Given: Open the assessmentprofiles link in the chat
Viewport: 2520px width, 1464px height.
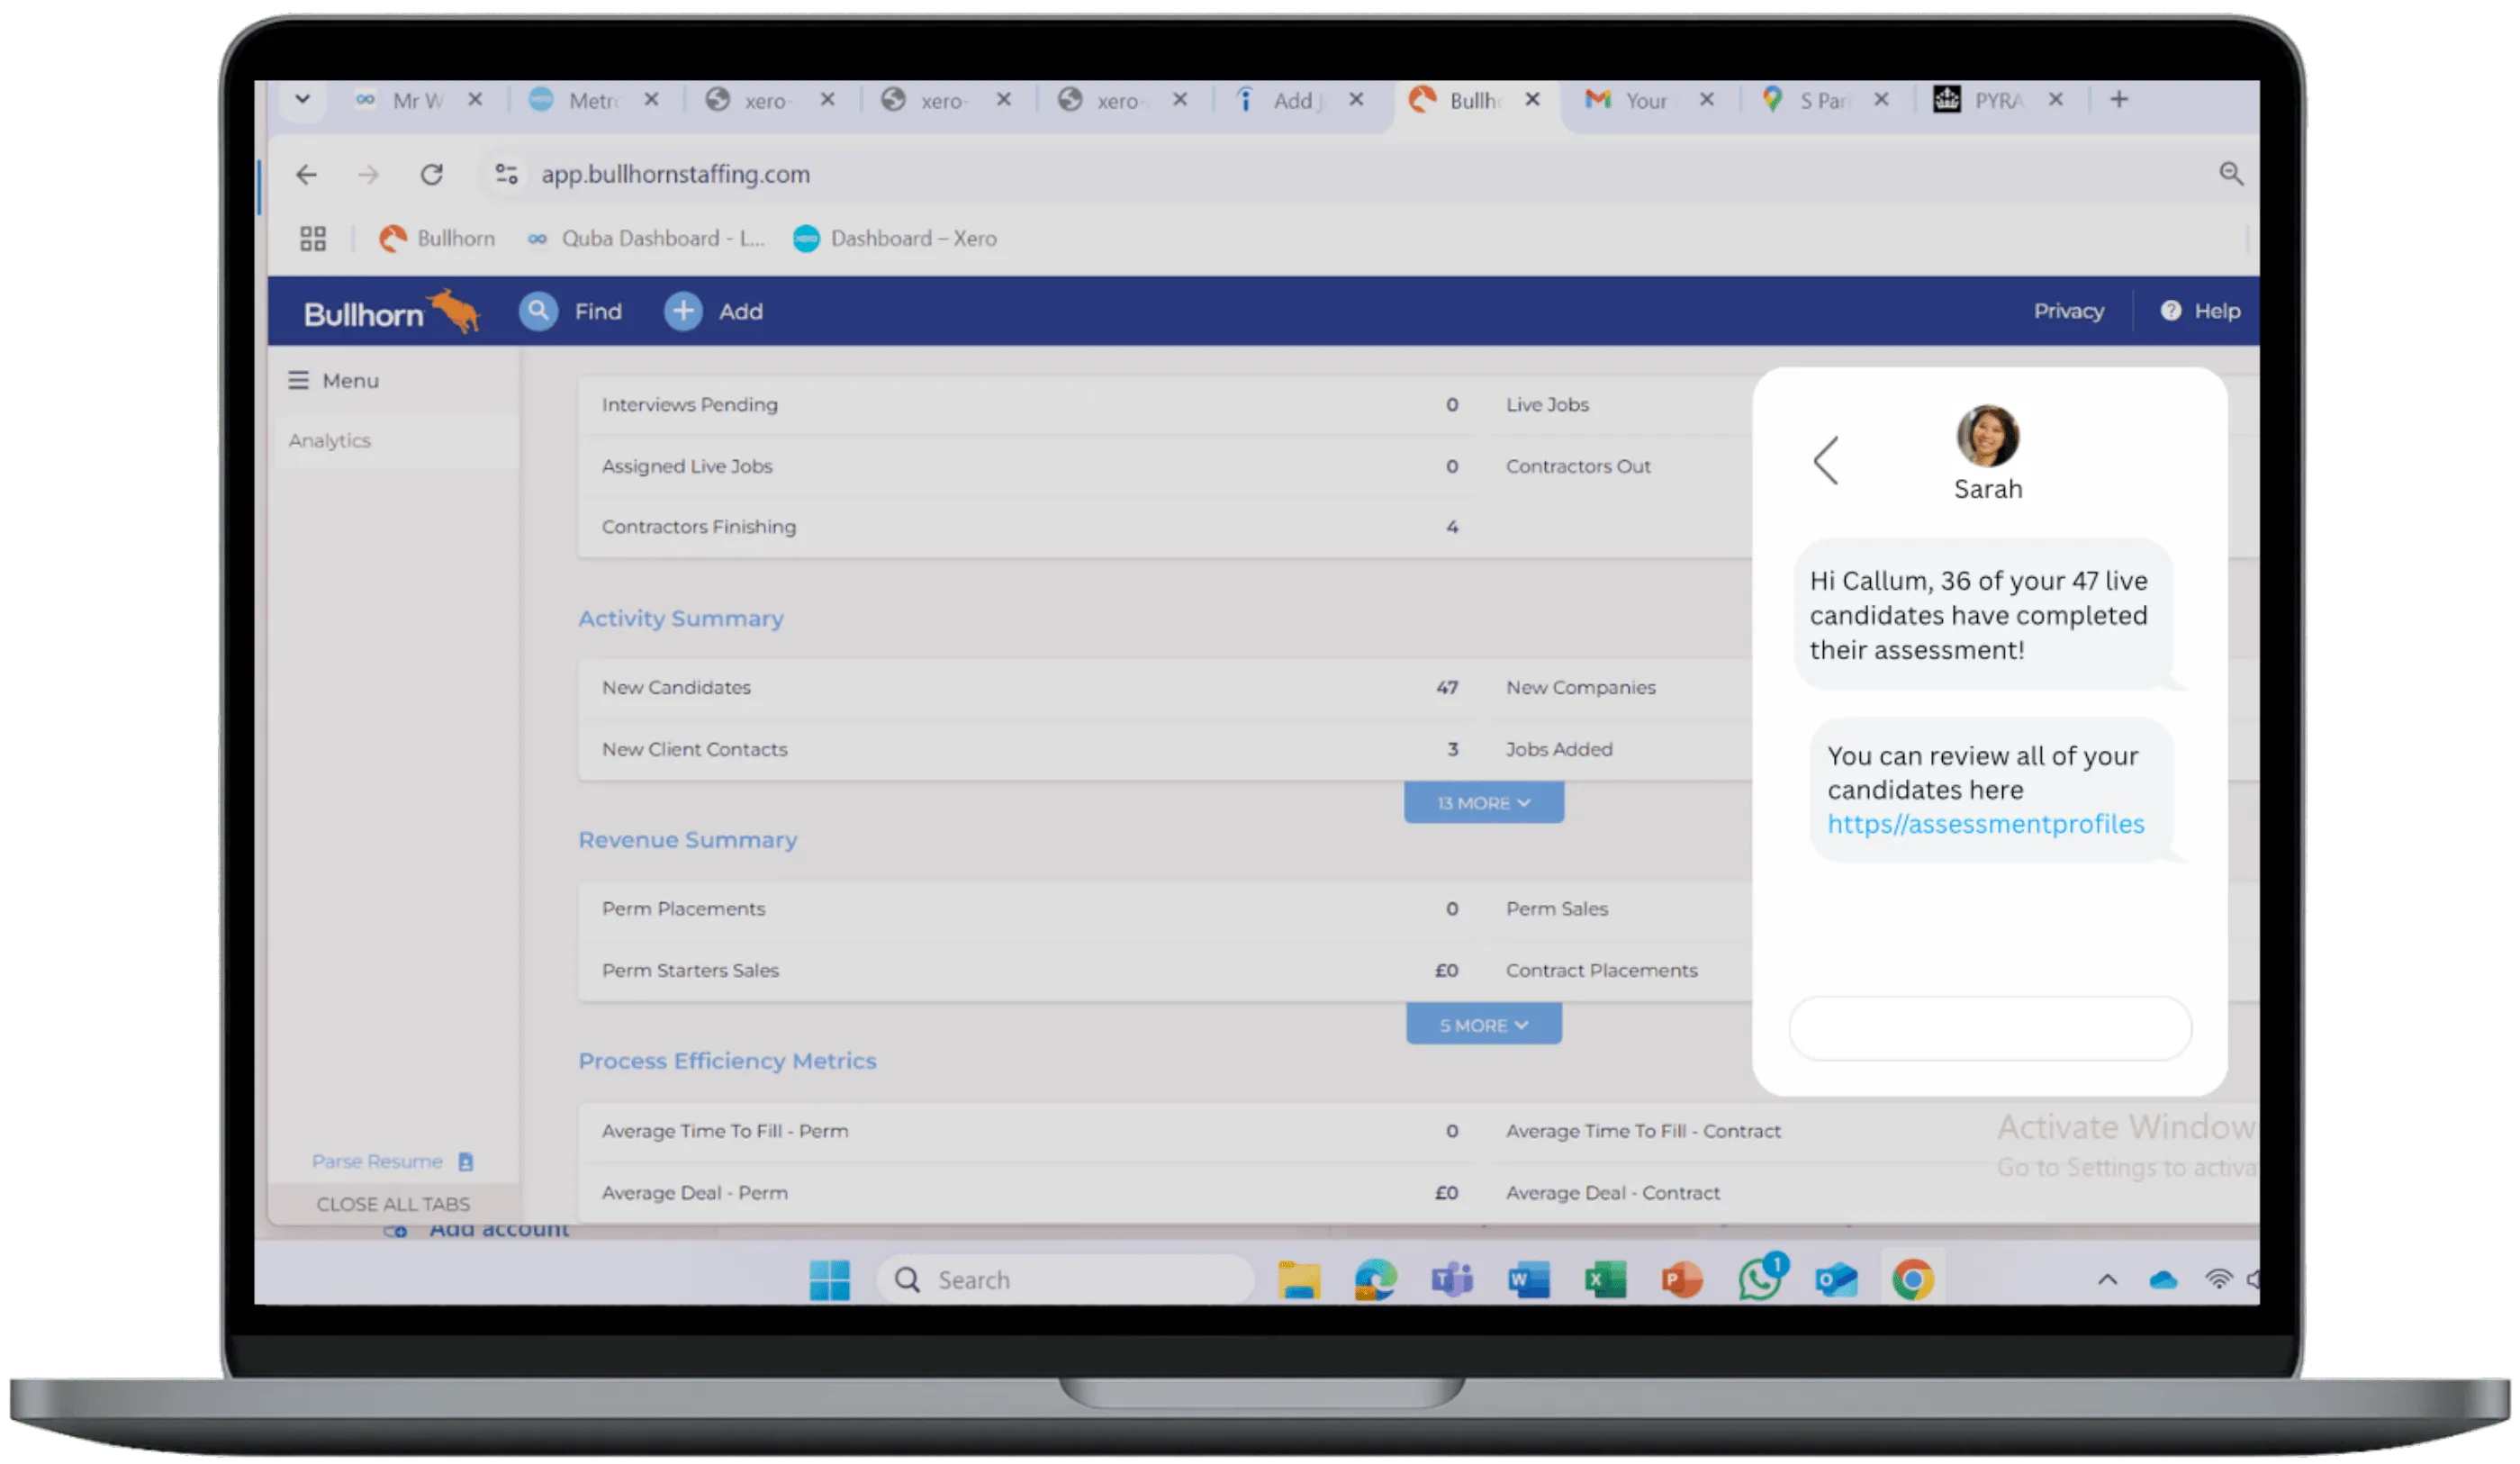Looking at the screenshot, I should [x=1985, y=824].
